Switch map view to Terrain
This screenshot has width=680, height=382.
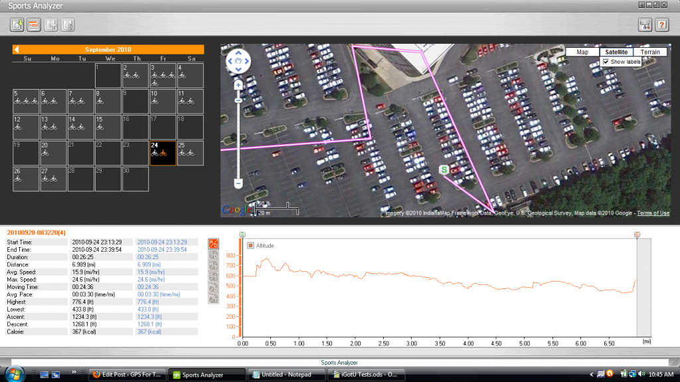pyautogui.click(x=650, y=52)
